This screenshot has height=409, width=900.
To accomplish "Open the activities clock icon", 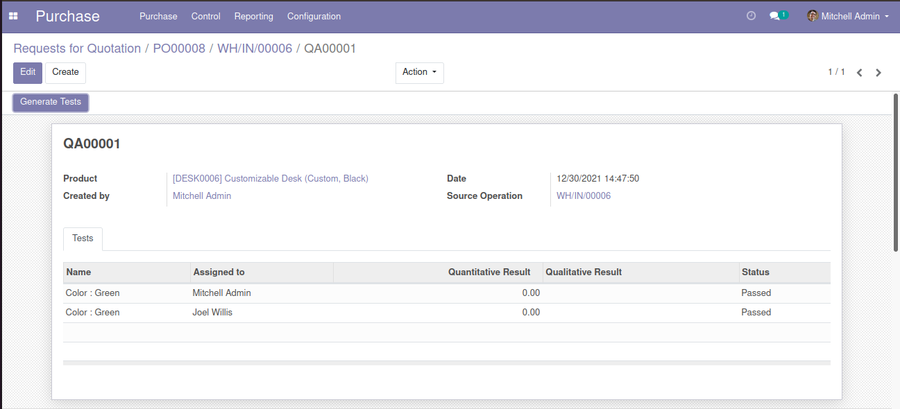I will [x=751, y=16].
